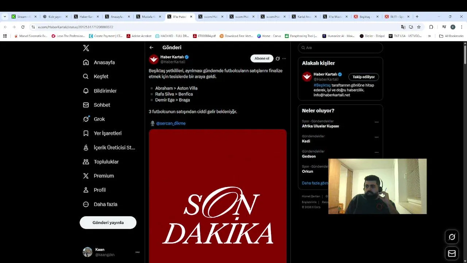
Task: Open Topluluklar communities
Action: click(101, 161)
